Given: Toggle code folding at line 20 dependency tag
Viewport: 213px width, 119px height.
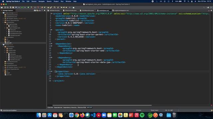Looking at the screenshot, I should (52, 58).
